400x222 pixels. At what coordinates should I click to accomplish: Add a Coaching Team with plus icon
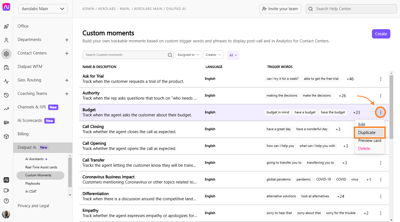click(67, 94)
